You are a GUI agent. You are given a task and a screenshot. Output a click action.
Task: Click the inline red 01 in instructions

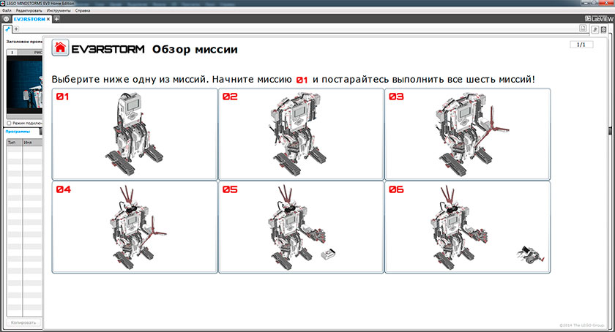click(302, 80)
